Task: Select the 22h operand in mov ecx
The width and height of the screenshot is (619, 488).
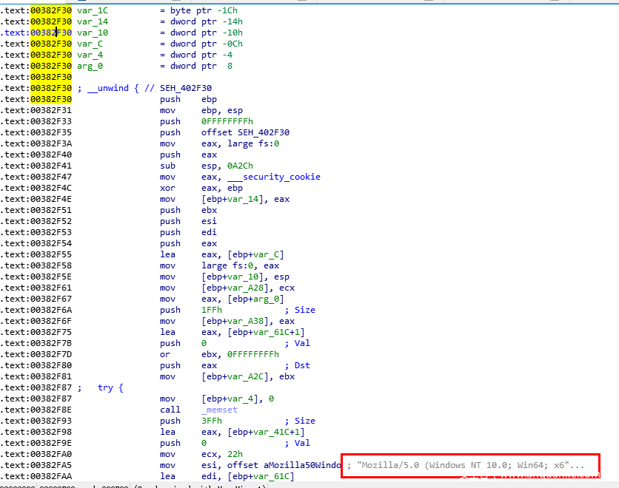Action: click(x=235, y=454)
